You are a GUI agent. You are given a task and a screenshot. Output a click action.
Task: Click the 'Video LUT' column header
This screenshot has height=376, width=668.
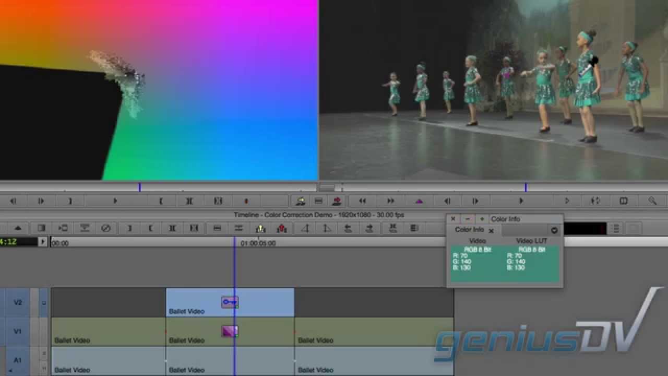coord(531,241)
